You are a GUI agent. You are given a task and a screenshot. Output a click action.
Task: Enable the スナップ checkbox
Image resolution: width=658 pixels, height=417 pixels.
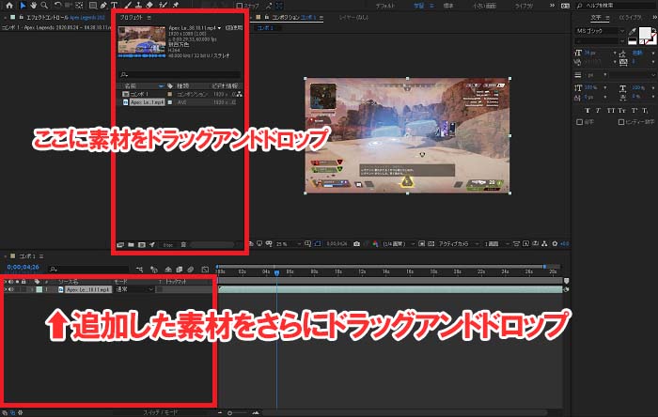(239, 6)
